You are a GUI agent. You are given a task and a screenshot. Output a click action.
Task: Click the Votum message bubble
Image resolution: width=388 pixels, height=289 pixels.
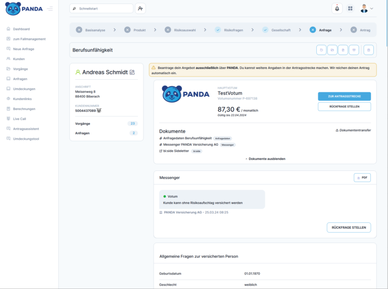click(212, 199)
